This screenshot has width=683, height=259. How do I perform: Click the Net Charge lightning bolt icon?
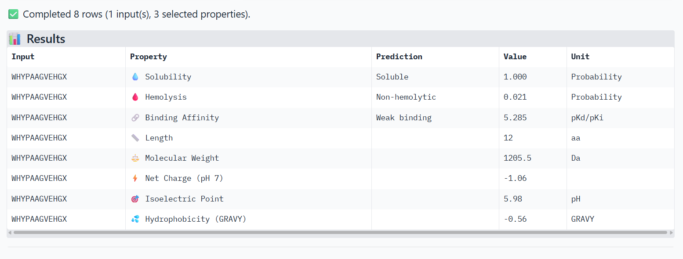coord(136,178)
